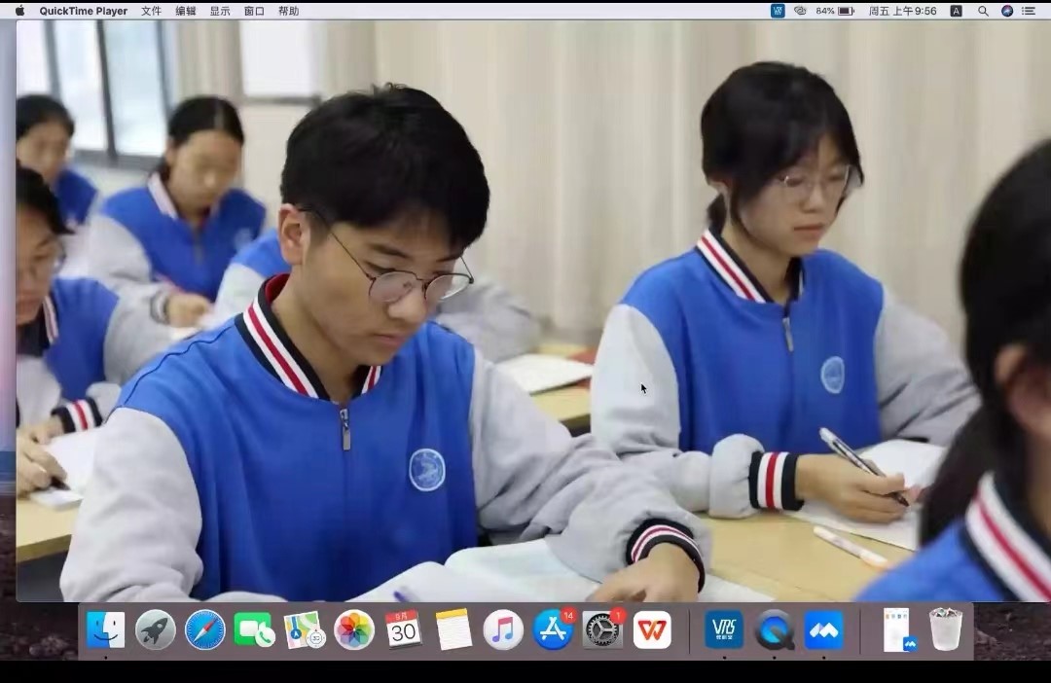This screenshot has height=683, width=1051.
Task: Click inside the video preview area
Action: click(525, 311)
